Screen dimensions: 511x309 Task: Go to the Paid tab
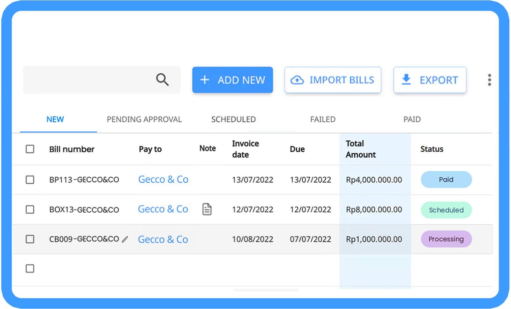[412, 119]
